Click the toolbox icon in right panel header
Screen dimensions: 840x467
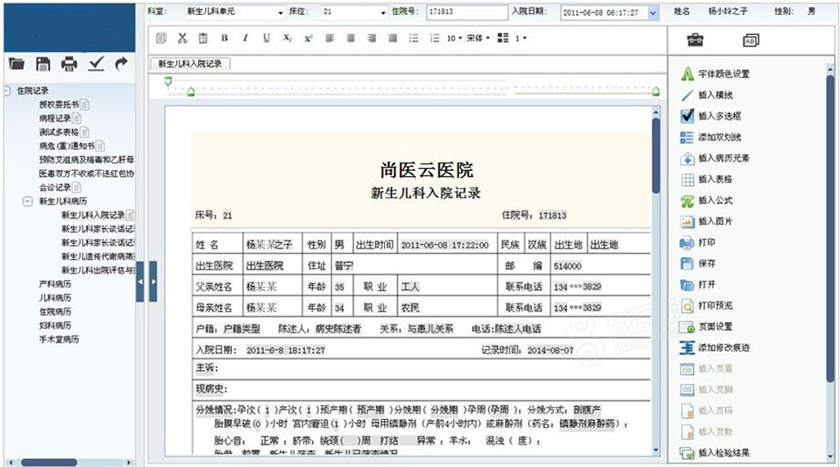(x=695, y=39)
